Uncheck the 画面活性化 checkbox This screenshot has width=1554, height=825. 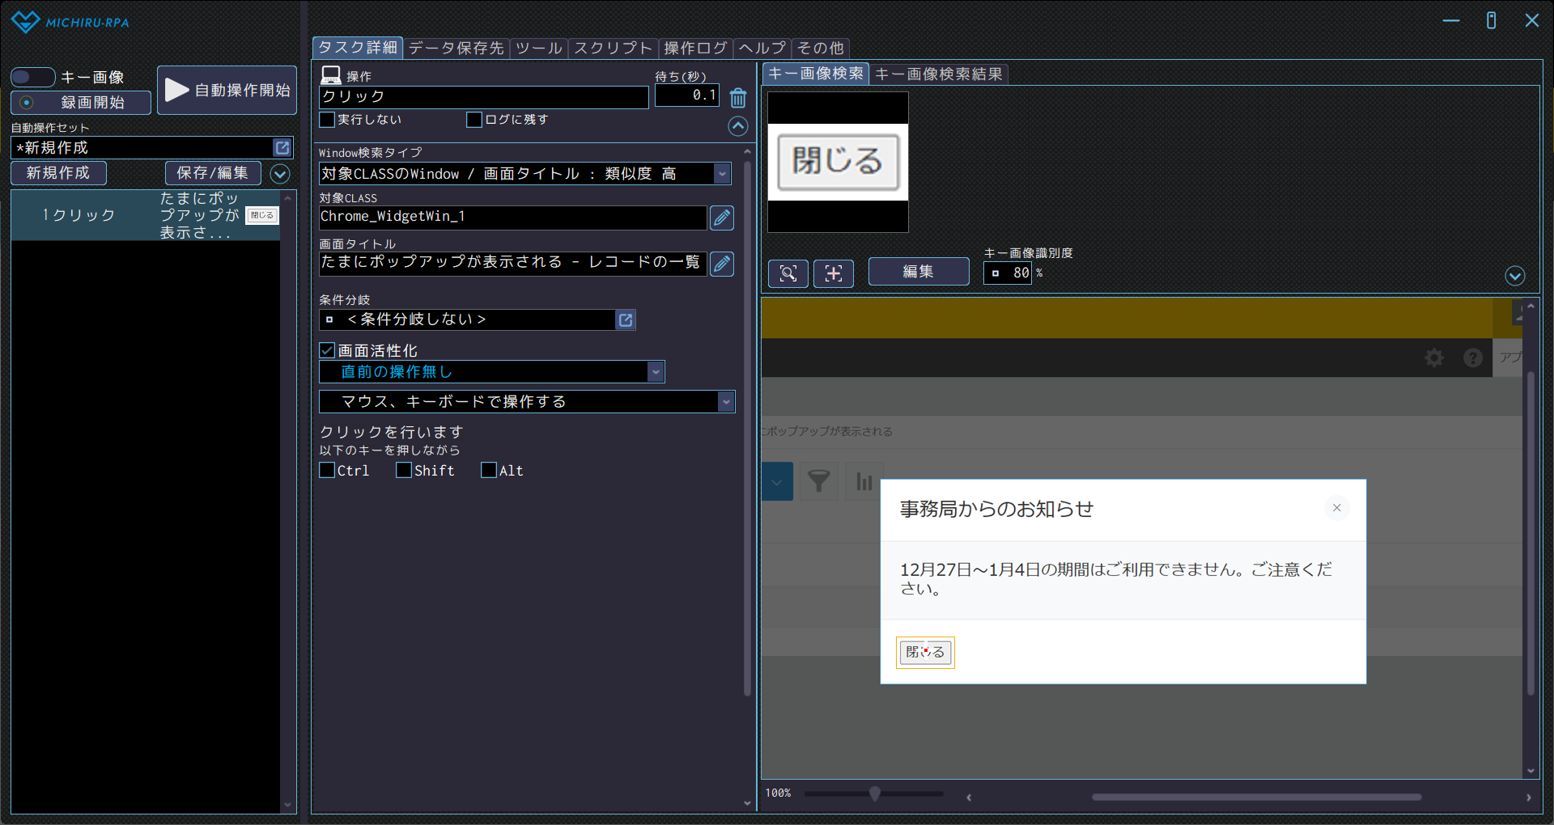pyautogui.click(x=328, y=351)
